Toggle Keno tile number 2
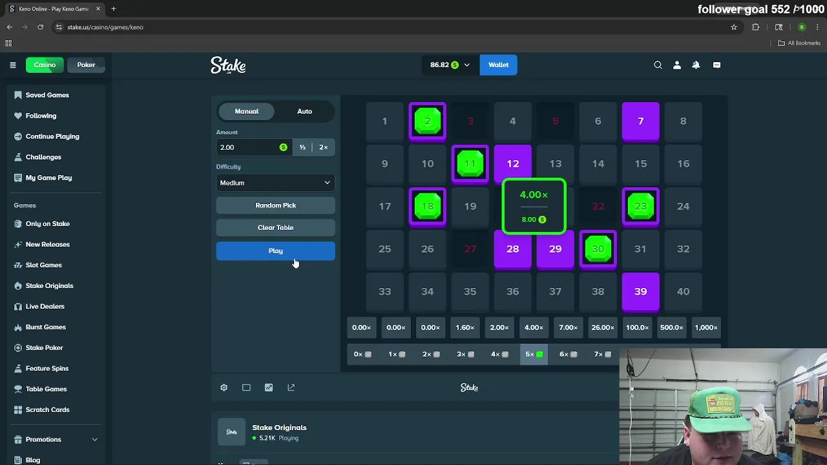The image size is (827, 465). 427,121
